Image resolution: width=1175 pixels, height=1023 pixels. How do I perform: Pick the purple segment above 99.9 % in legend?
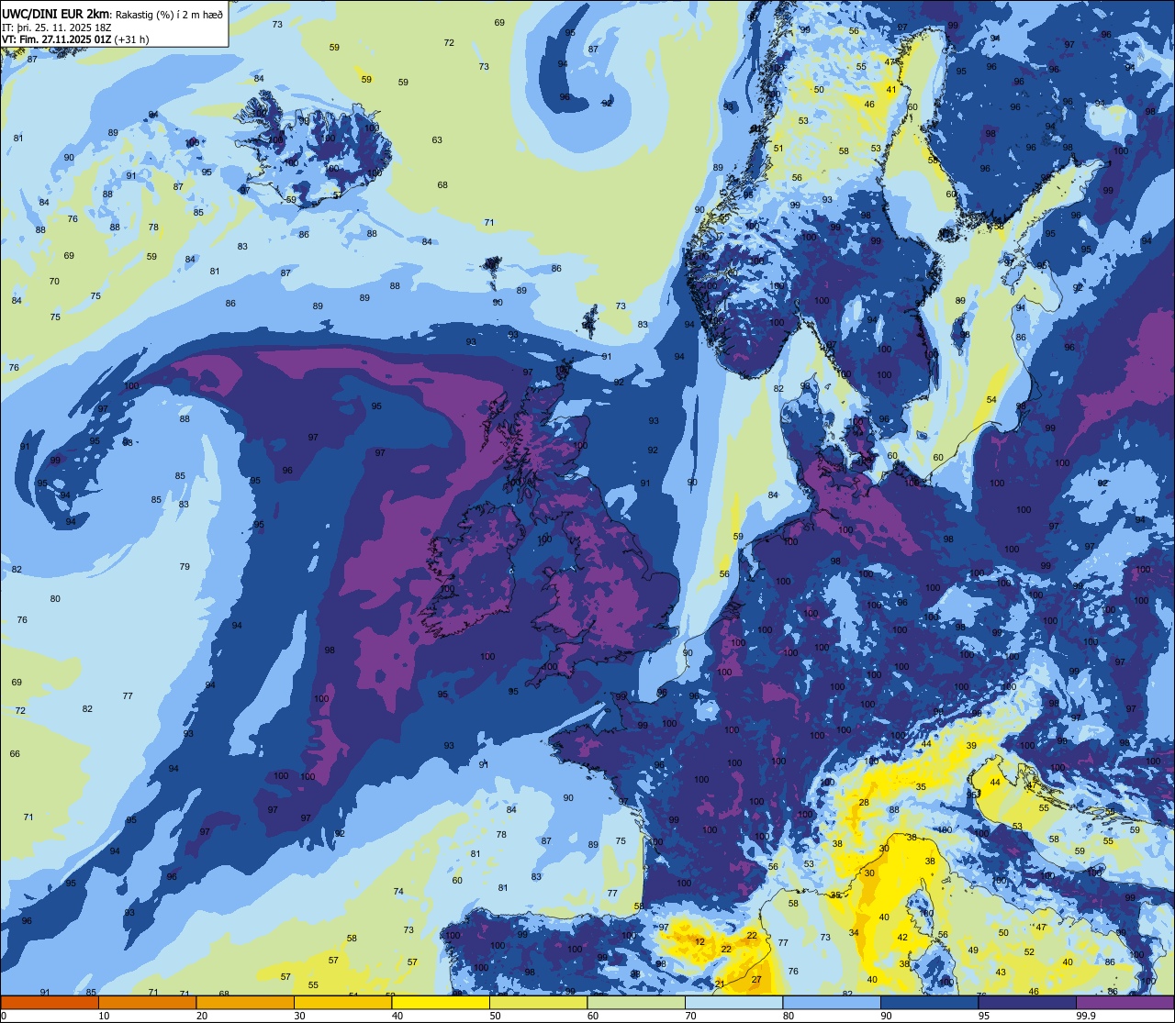1125,1002
